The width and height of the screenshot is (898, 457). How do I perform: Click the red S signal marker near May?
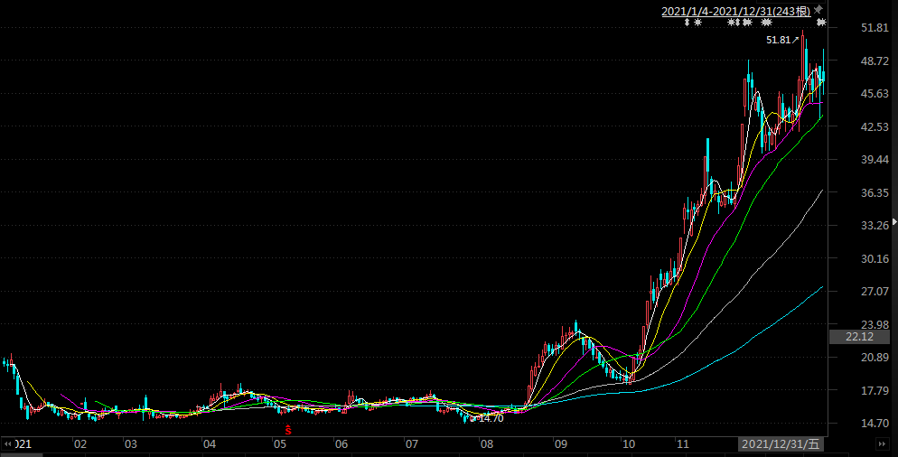coord(289,430)
